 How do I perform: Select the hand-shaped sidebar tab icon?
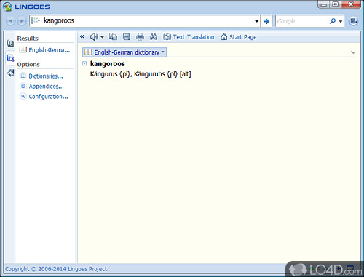pos(10,73)
